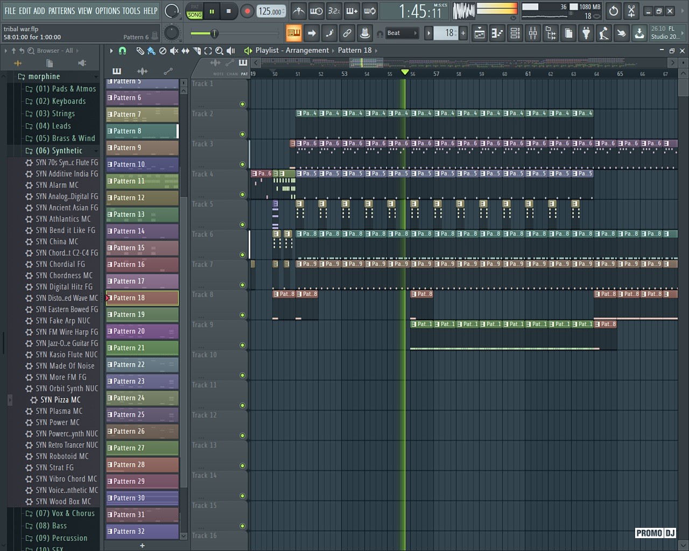Open the TOOLS menu

click(131, 11)
